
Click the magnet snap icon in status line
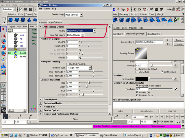point(128,9)
